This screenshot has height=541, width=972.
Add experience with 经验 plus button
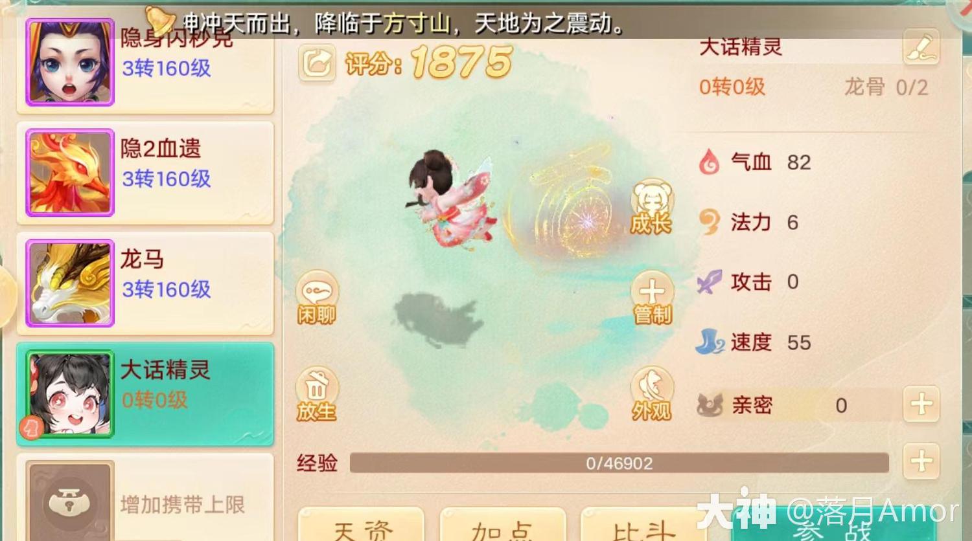(921, 461)
